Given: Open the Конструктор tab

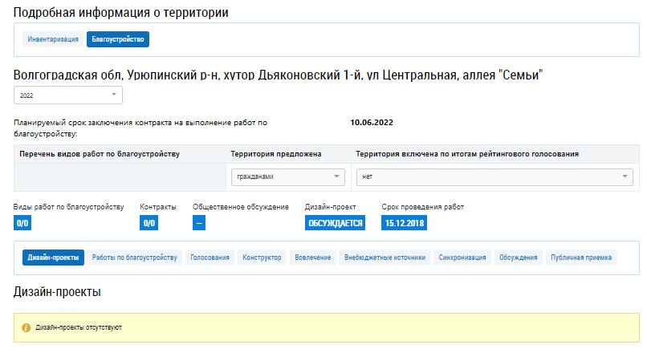Looking at the screenshot, I should 263,258.
